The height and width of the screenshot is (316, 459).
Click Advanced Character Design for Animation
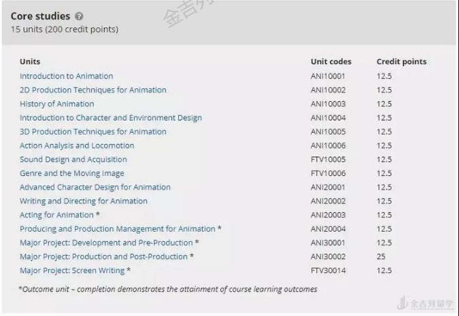click(95, 187)
